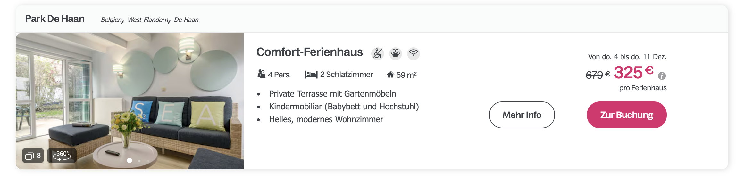The image size is (736, 176).
Task: Select the Belgien location link
Action: pos(112,20)
